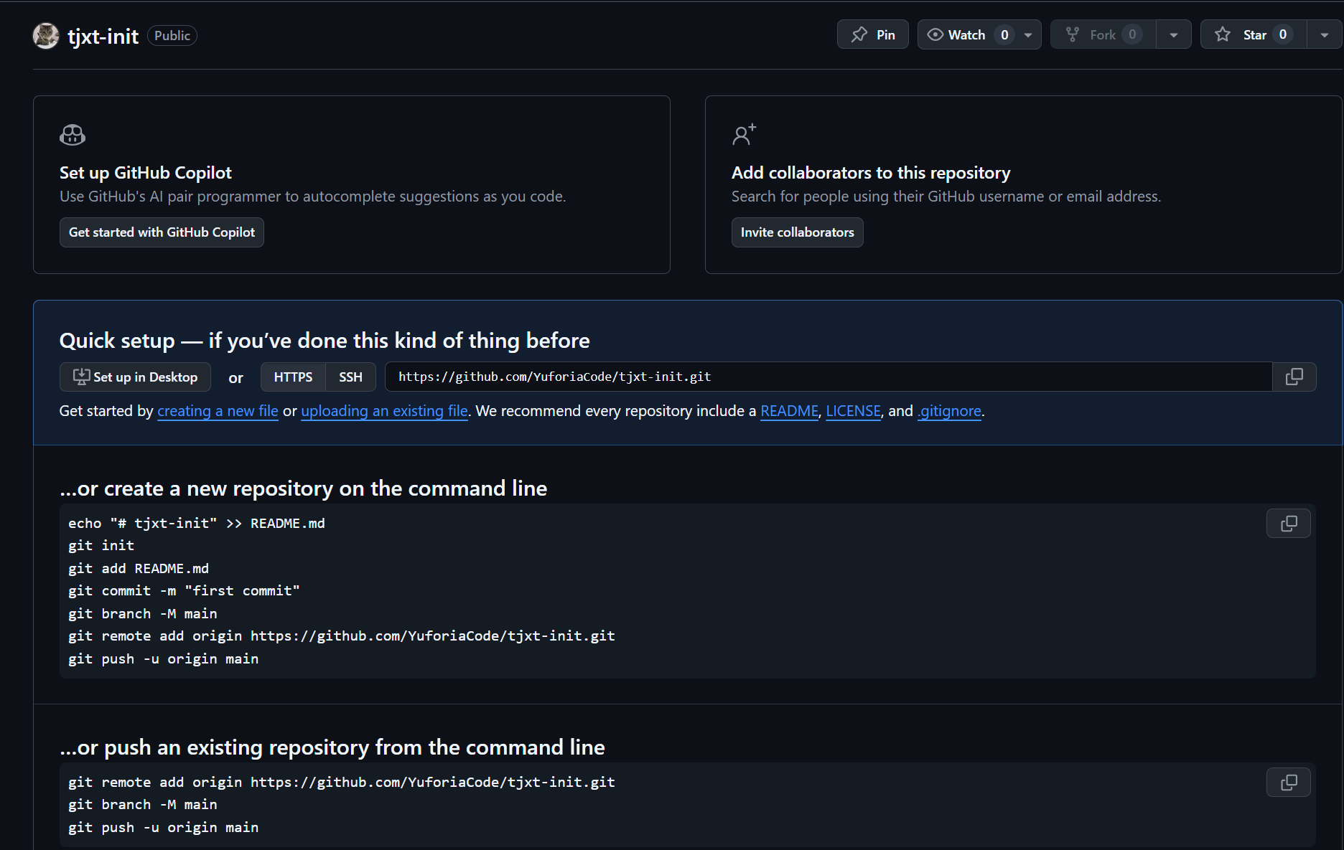Click the repository clone URL field
1344x850 pixels.
(x=829, y=377)
